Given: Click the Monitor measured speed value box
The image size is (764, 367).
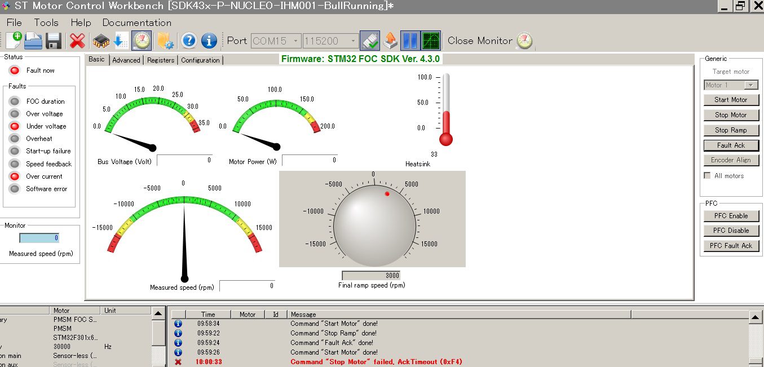Looking at the screenshot, I should (39, 238).
